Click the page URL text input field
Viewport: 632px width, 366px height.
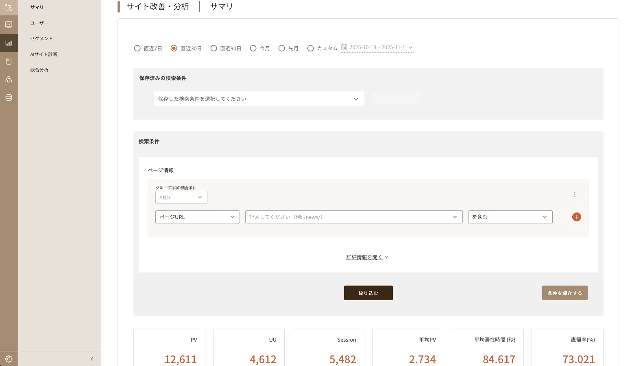pyautogui.click(x=348, y=217)
